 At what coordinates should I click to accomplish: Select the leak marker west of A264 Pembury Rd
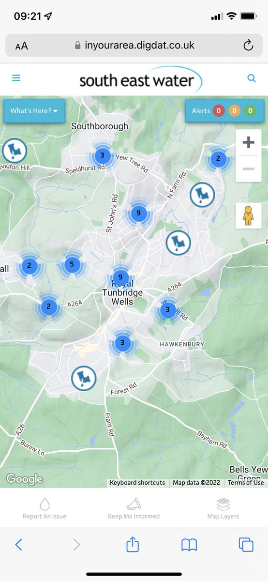point(178,243)
